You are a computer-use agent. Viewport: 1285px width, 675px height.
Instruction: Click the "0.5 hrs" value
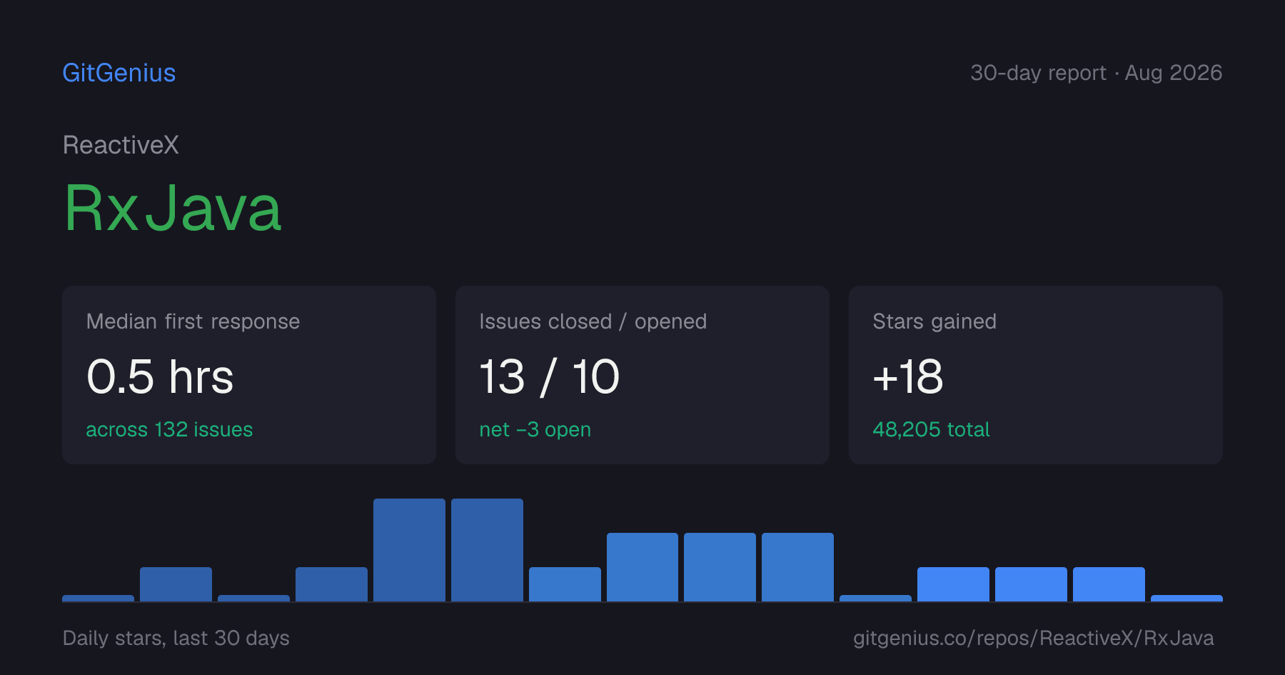pos(160,376)
